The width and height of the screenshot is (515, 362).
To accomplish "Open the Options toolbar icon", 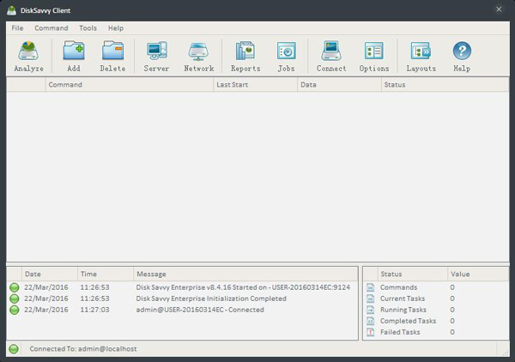I will [x=373, y=51].
